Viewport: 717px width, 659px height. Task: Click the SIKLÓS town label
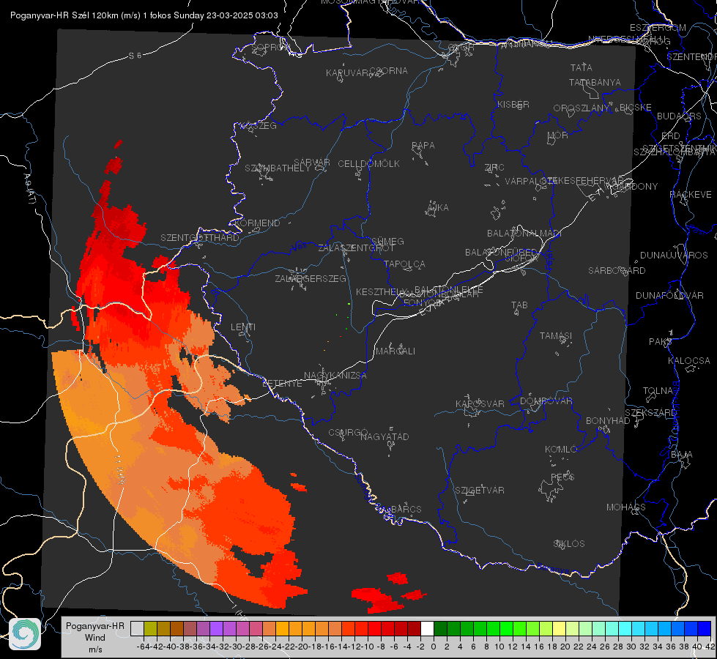569,544
